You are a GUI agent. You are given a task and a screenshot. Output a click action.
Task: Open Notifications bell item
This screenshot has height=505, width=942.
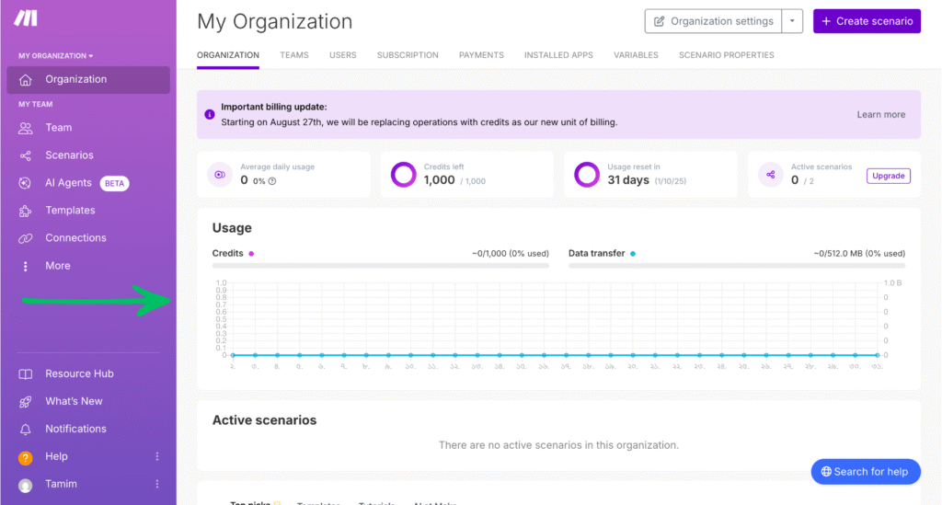point(75,430)
